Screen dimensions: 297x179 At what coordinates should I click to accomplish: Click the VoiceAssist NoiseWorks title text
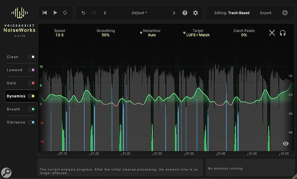point(20,28)
